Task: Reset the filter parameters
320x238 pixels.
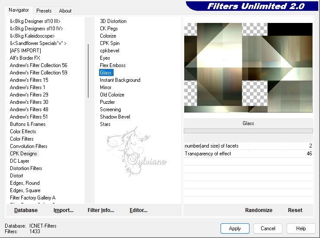Action: coord(295,210)
